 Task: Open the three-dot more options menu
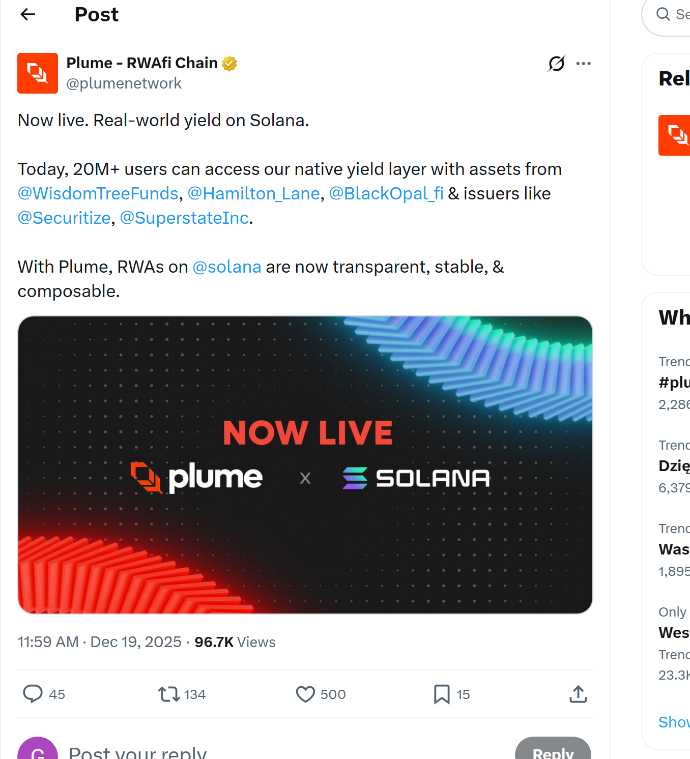point(584,63)
